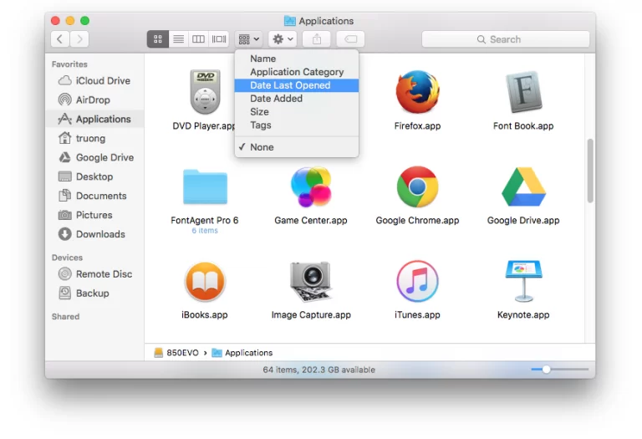642x439 pixels.
Task: Select the Game Center.app icon
Action: pos(311,186)
